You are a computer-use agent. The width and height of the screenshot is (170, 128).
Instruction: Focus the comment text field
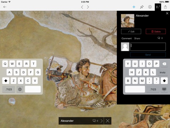click(x=148, y=47)
